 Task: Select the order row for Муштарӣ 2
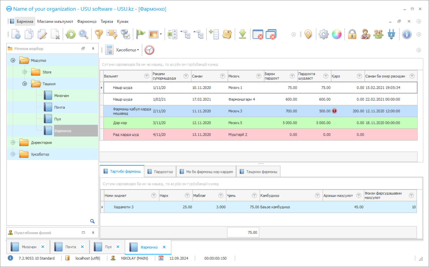pos(260,134)
